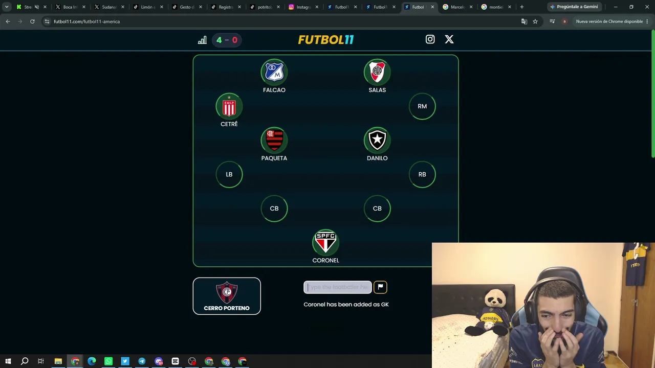655x368 pixels.
Task: Click the FUTBOL11 logo
Action: (326, 40)
